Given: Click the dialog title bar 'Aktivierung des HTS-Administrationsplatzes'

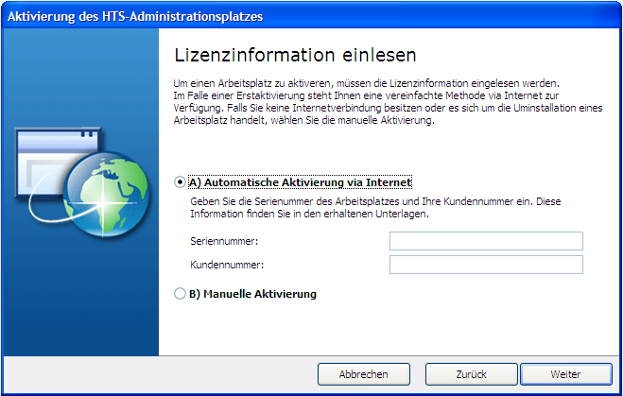Looking at the screenshot, I should [x=135, y=17].
